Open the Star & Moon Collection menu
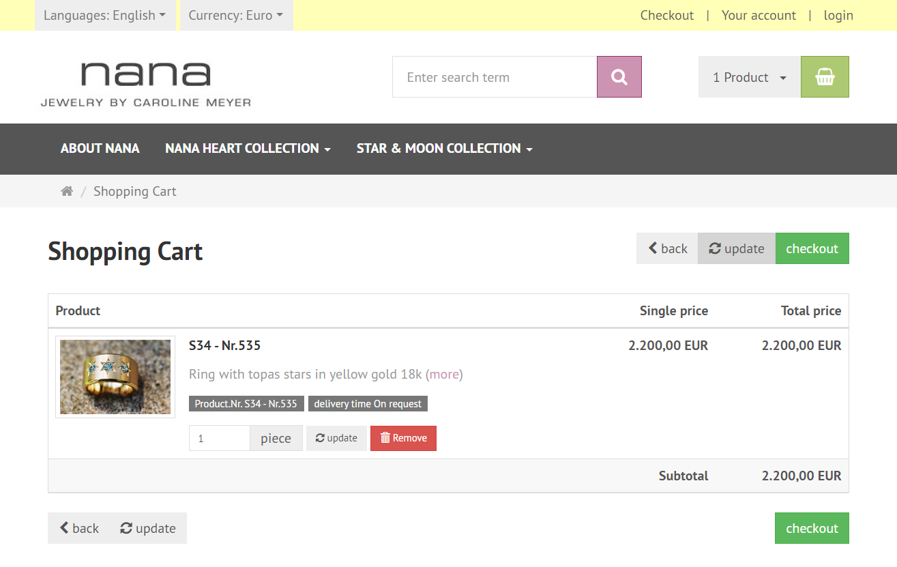897x567 pixels. 444,149
